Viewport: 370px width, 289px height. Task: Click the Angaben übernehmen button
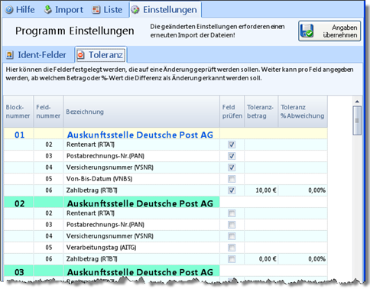(x=329, y=31)
